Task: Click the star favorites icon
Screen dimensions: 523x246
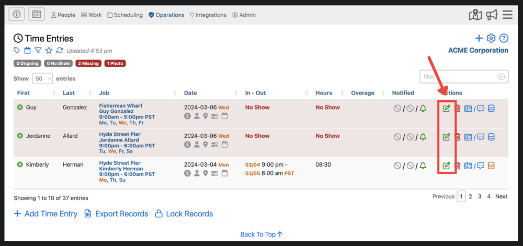Action: click(49, 51)
